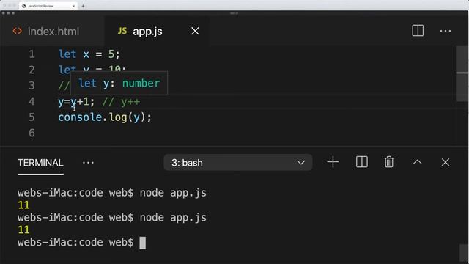469x264 pixels.
Task: Open editor more actions menu
Action: [x=446, y=31]
